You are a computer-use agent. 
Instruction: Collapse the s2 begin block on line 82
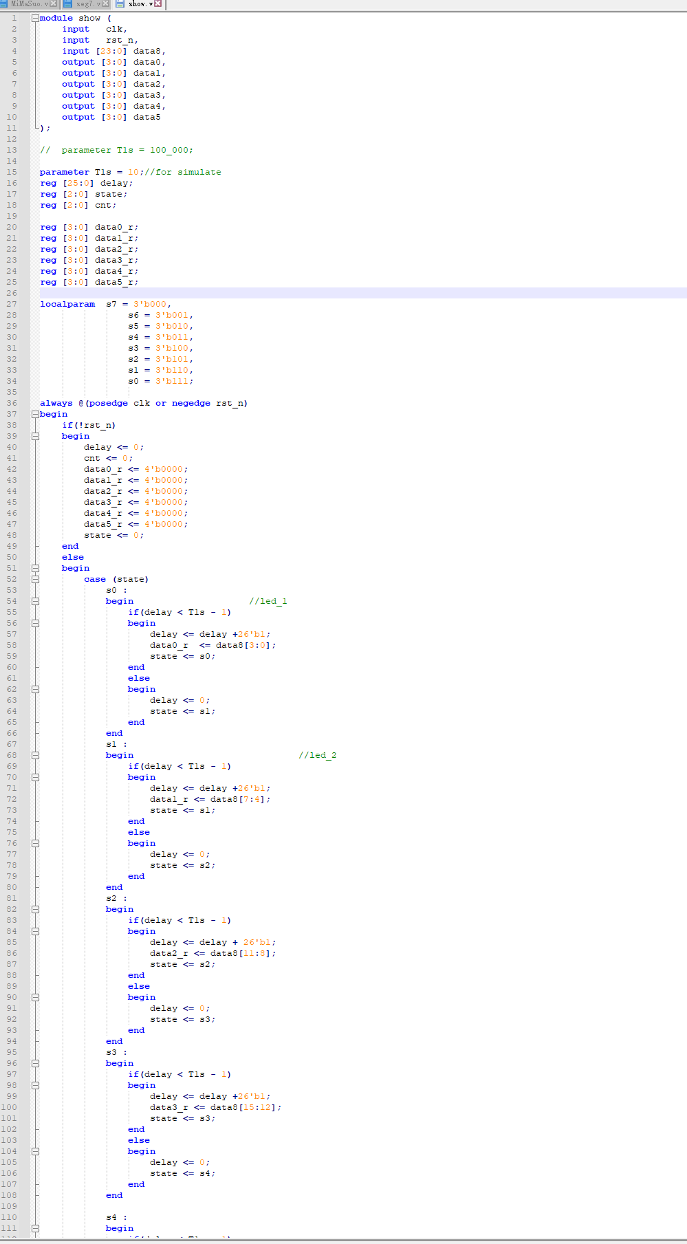[35, 909]
